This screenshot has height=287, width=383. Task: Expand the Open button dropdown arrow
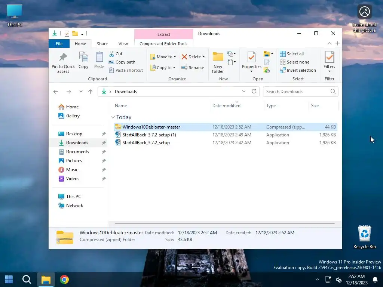point(272,54)
